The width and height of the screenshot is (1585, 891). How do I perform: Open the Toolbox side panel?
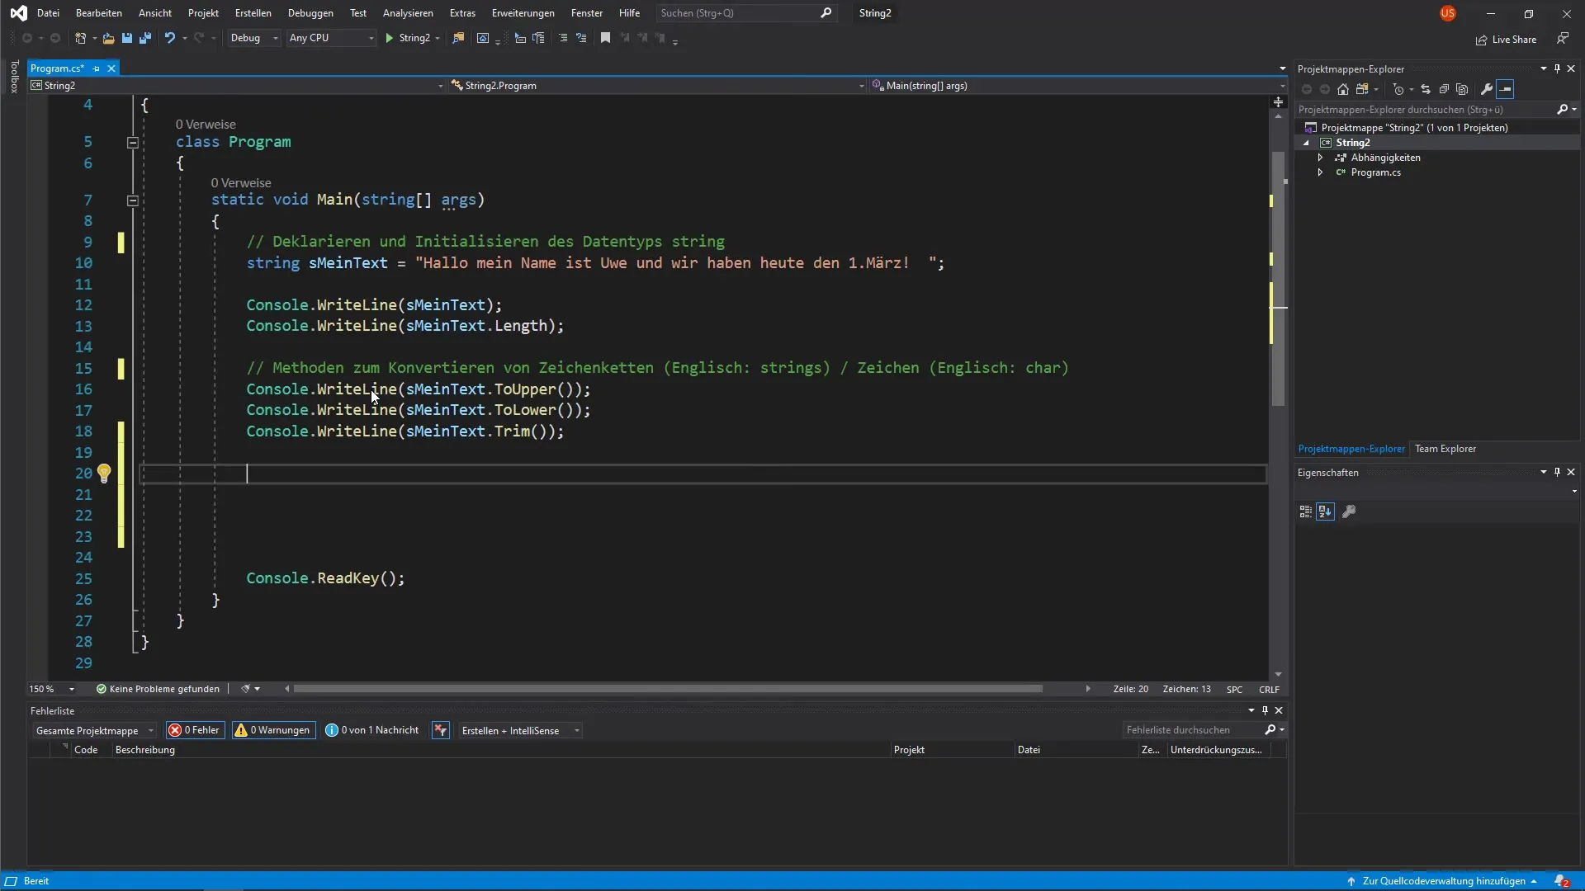coord(14,77)
